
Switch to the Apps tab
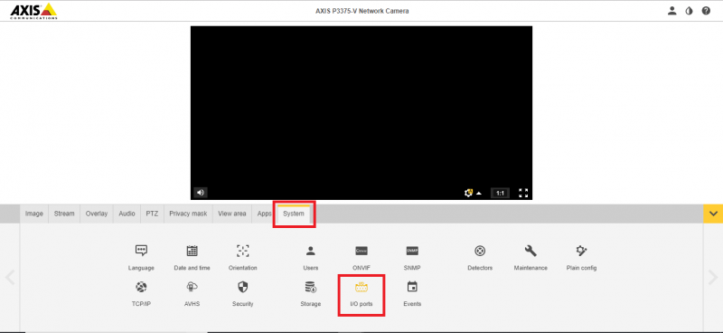point(264,214)
